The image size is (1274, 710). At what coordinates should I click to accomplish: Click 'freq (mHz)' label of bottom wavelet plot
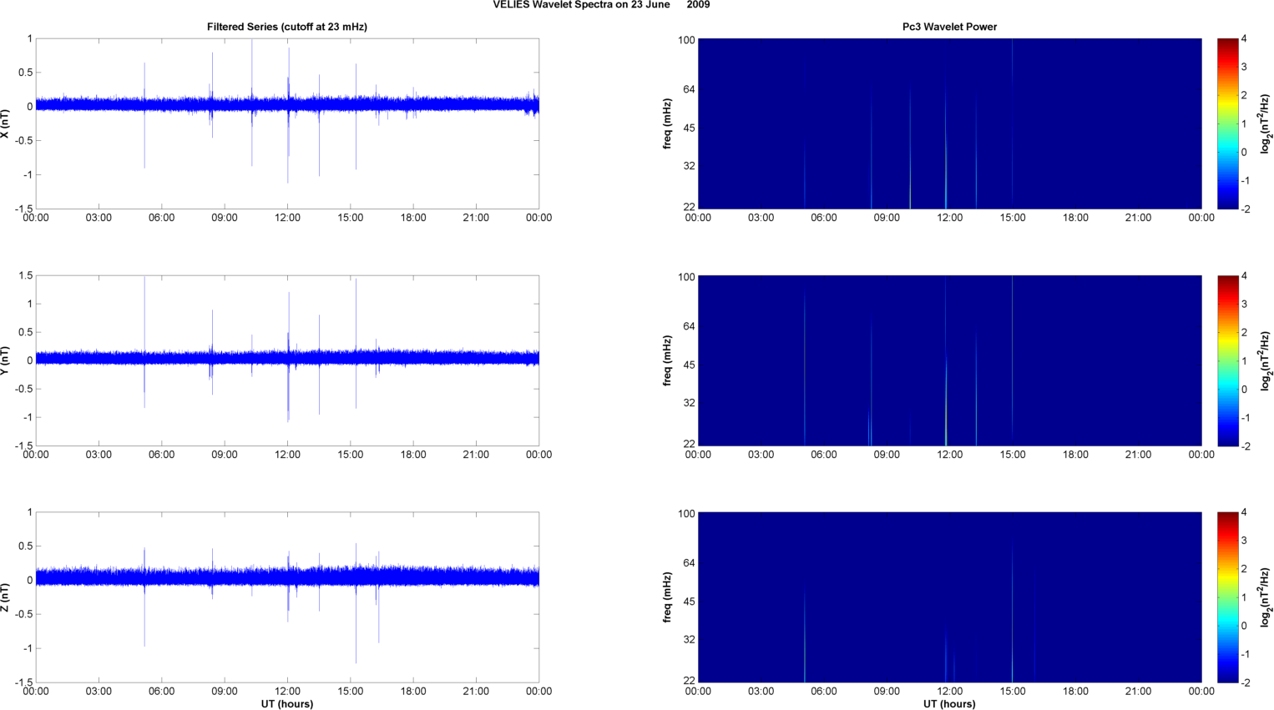(x=668, y=597)
